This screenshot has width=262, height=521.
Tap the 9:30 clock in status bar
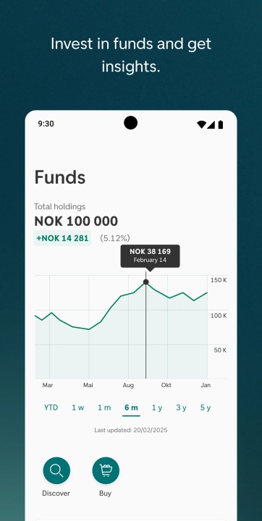point(46,124)
